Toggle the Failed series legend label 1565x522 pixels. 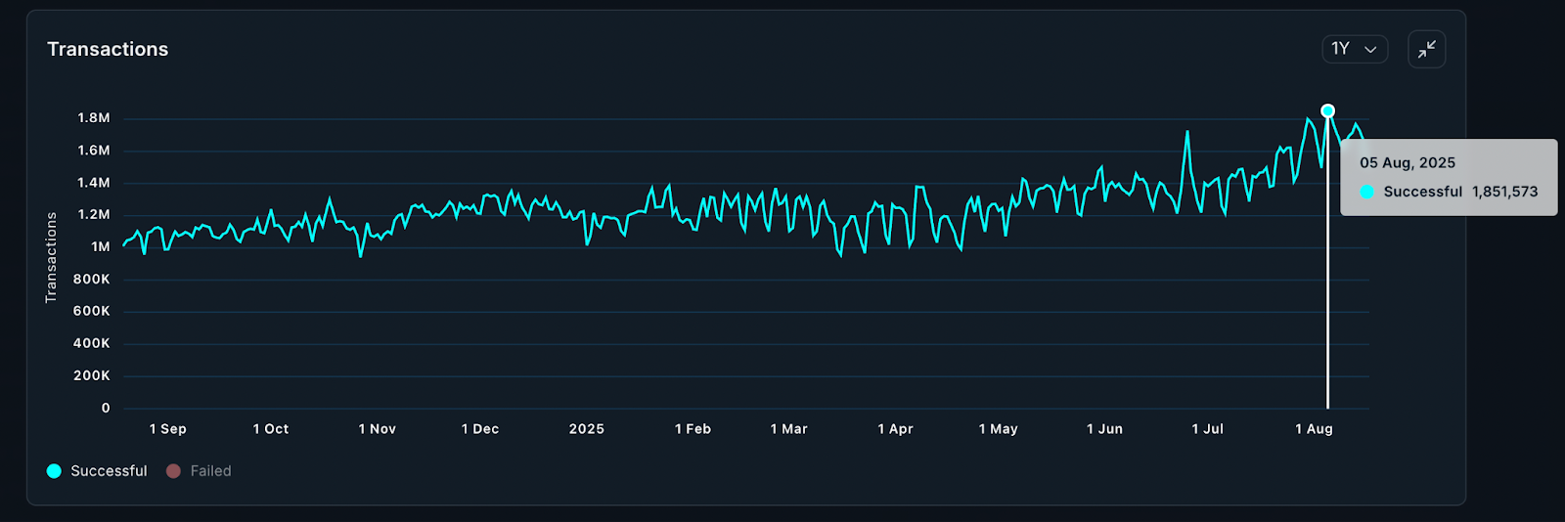tap(210, 471)
